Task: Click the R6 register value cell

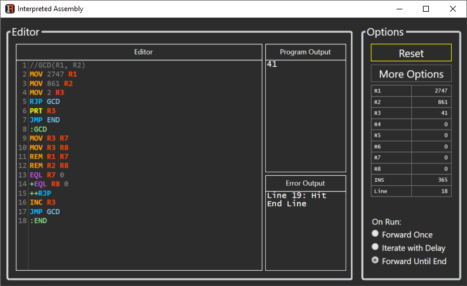Action: [431, 147]
